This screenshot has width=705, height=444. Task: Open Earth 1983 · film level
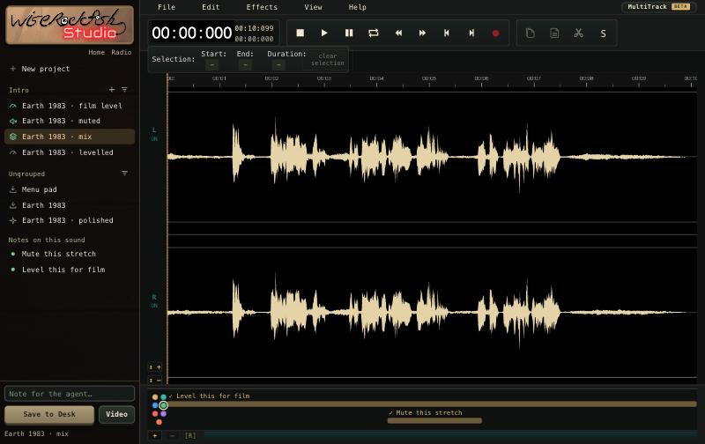point(70,106)
